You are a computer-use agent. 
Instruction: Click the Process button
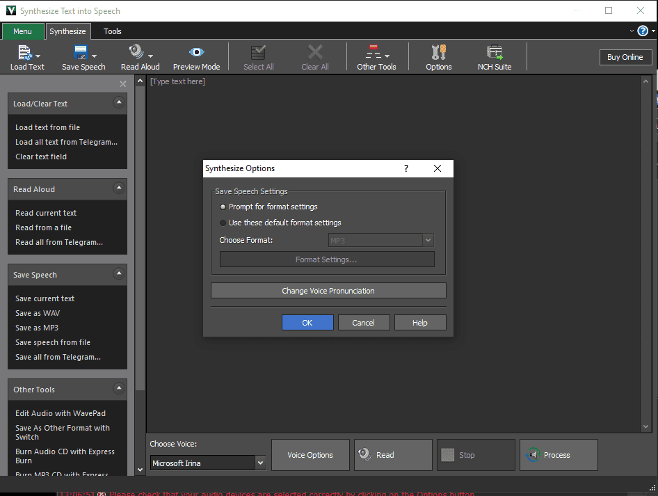tap(559, 455)
